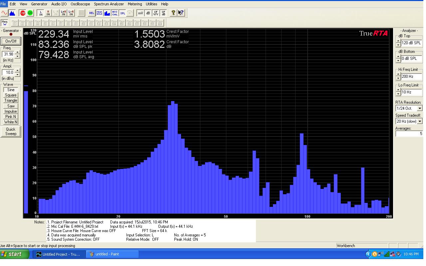Click the Mem W workbench memory icon
The image size is (426, 266).
click(5, 23)
